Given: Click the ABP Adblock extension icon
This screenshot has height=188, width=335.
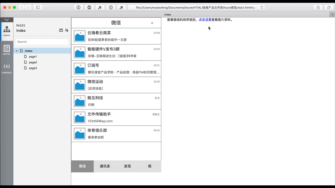Looking at the screenshot, I should (x=89, y=8).
